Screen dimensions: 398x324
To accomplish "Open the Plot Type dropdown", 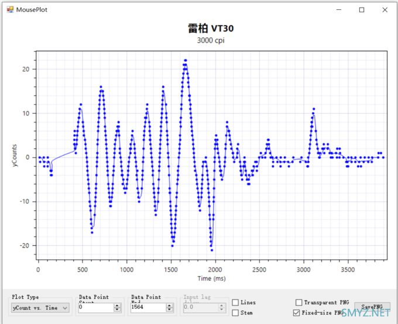I will point(40,308).
